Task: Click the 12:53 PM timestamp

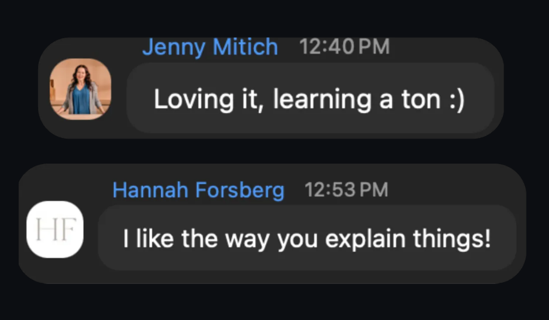Action: (346, 190)
